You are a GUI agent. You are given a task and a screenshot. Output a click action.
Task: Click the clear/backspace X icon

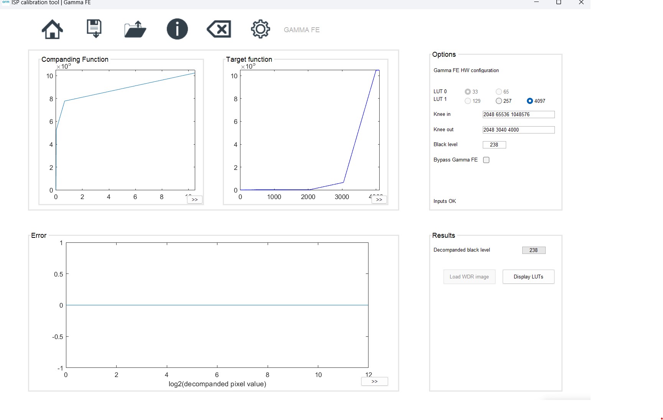coord(219,29)
